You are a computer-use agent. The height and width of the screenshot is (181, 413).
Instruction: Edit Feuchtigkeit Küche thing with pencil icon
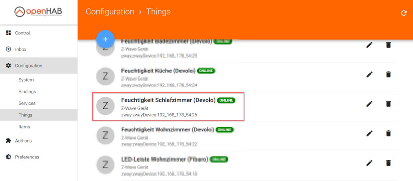tap(369, 74)
